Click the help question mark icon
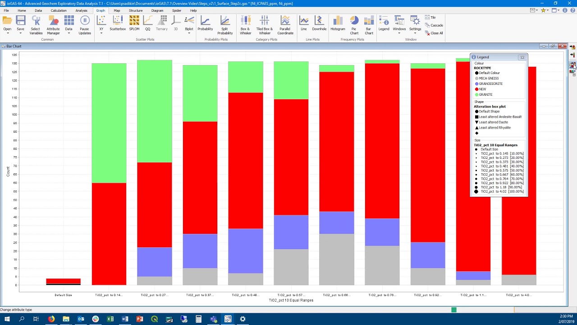This screenshot has height=325, width=577. [572, 10]
